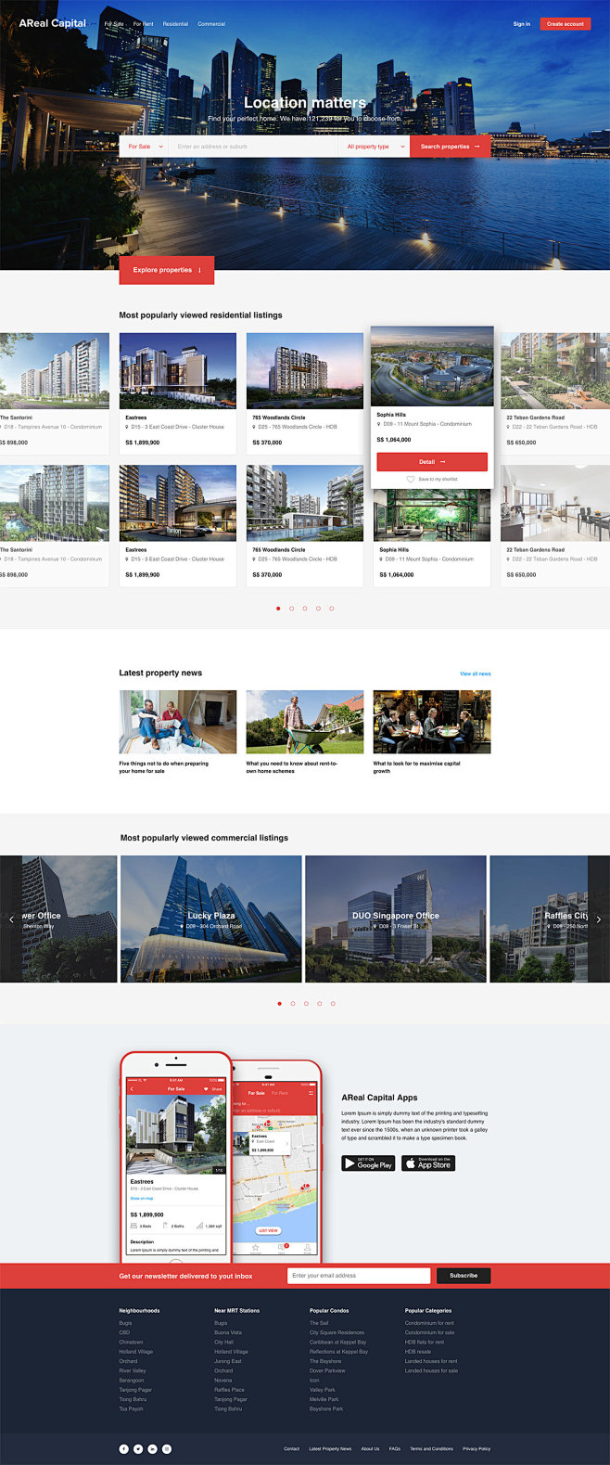The width and height of the screenshot is (610, 1465).
Task: Click the Detail button on Sophia Hills card
Action: (x=432, y=461)
